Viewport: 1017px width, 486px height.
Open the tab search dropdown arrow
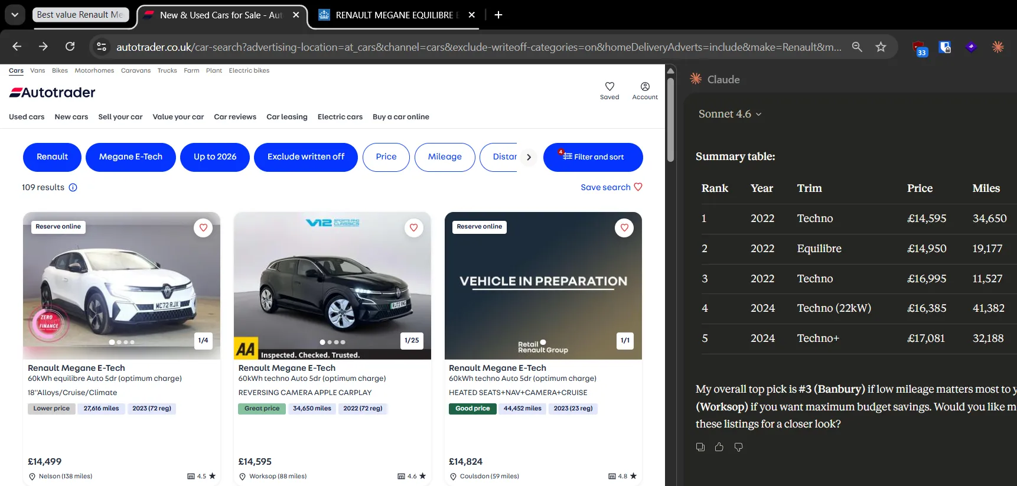(15, 15)
